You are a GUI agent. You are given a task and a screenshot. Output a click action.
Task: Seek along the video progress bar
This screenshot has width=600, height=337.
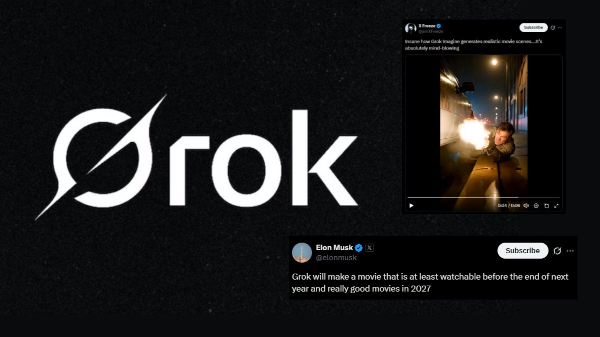coord(483,198)
